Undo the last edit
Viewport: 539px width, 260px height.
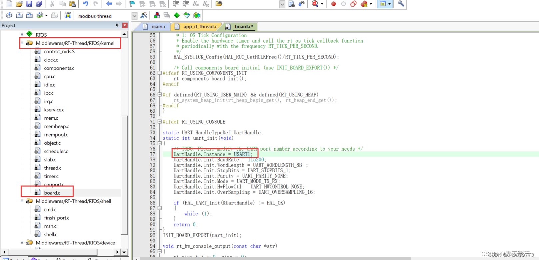pos(86,4)
